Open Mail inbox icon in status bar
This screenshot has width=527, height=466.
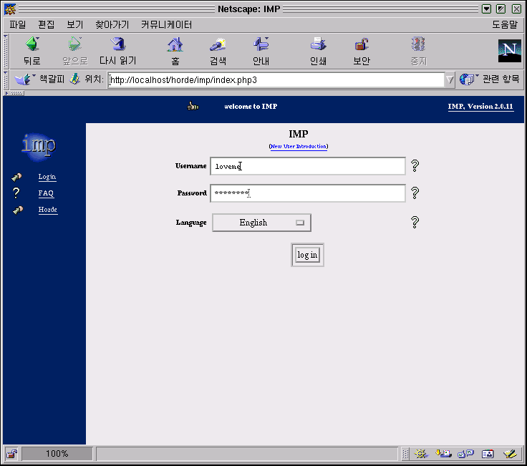pyautogui.click(x=443, y=454)
